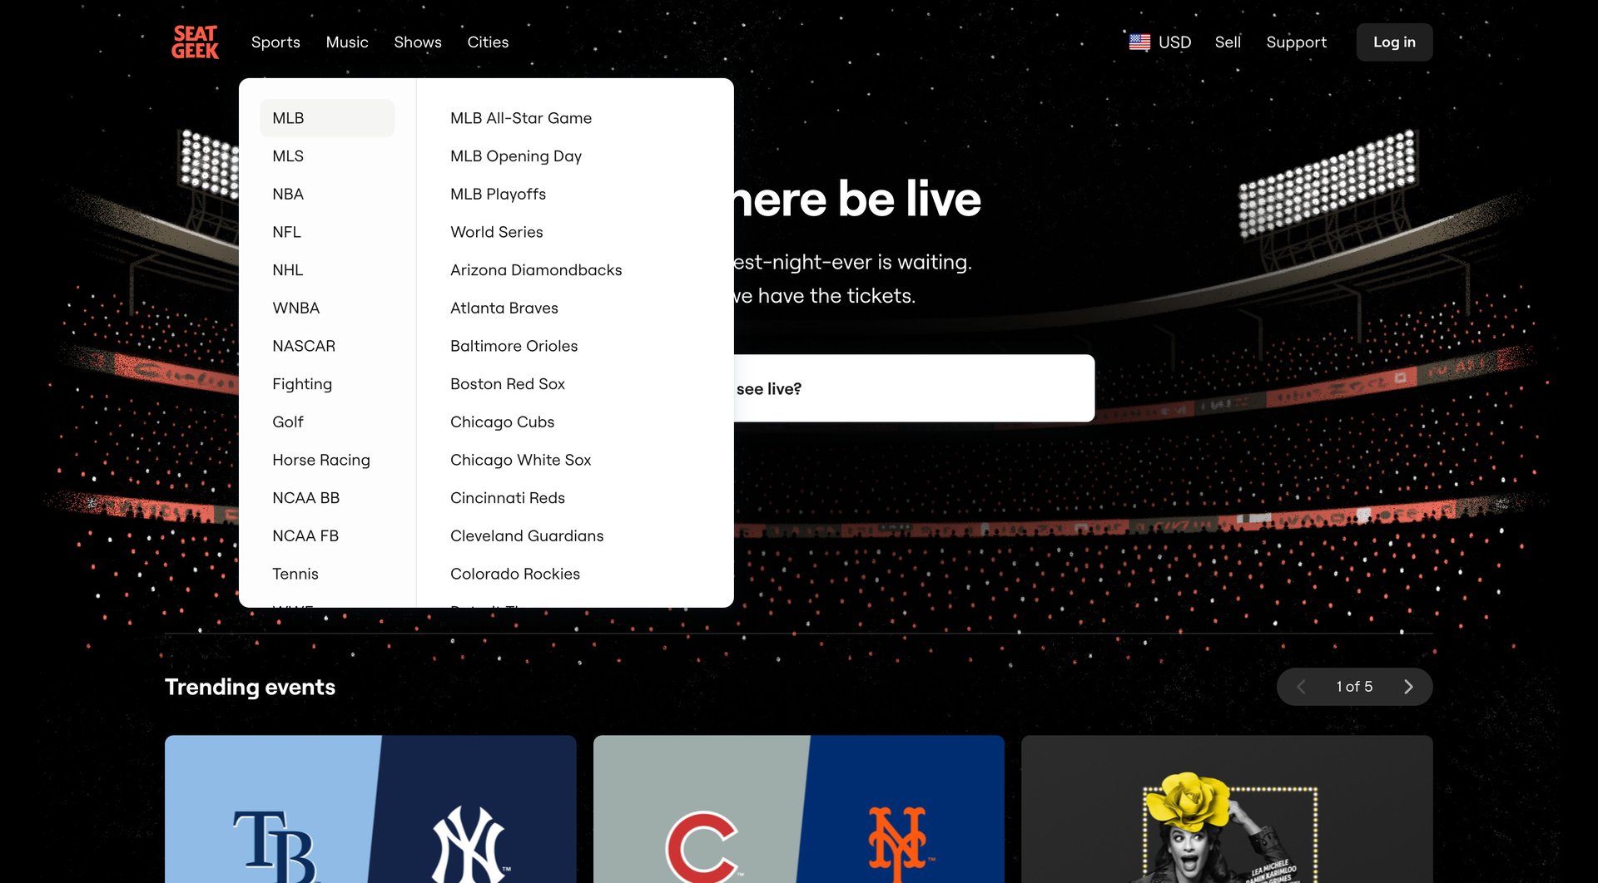The height and width of the screenshot is (883, 1598).
Task: Click the New York Mets logo thumbnail
Action: pos(899,840)
